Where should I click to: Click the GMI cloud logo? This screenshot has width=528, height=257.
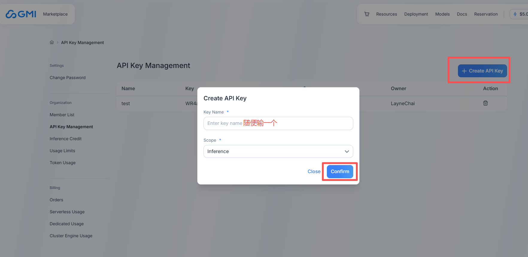coord(21,14)
